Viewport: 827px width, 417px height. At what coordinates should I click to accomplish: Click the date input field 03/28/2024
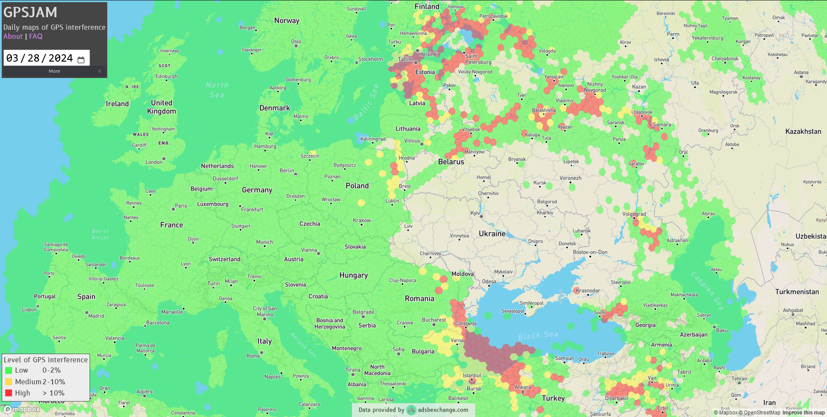tap(47, 58)
